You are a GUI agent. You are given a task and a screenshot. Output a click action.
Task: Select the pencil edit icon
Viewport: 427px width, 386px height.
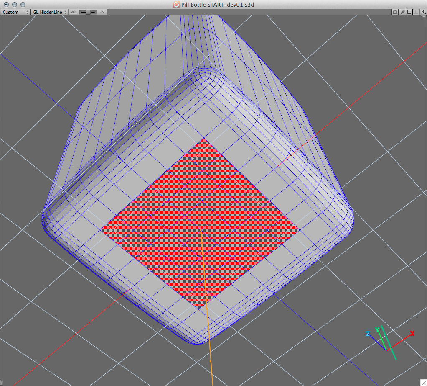[402, 12]
